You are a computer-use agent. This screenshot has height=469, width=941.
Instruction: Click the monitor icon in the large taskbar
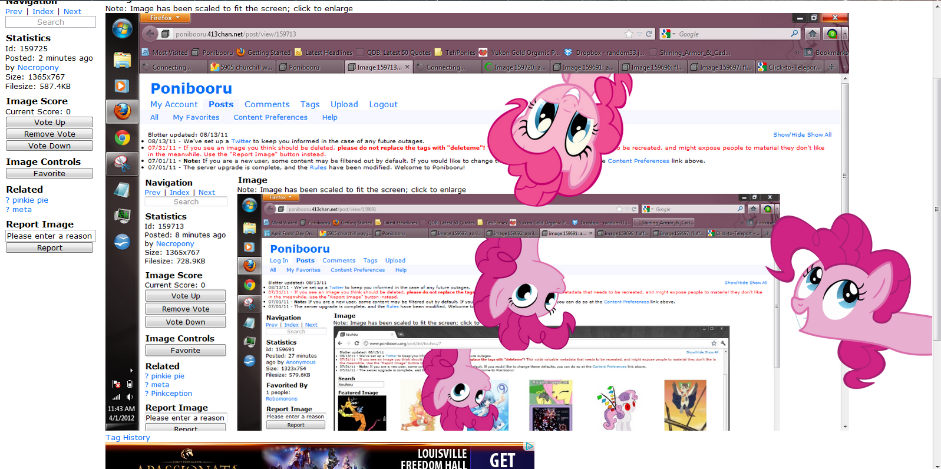tap(122, 216)
